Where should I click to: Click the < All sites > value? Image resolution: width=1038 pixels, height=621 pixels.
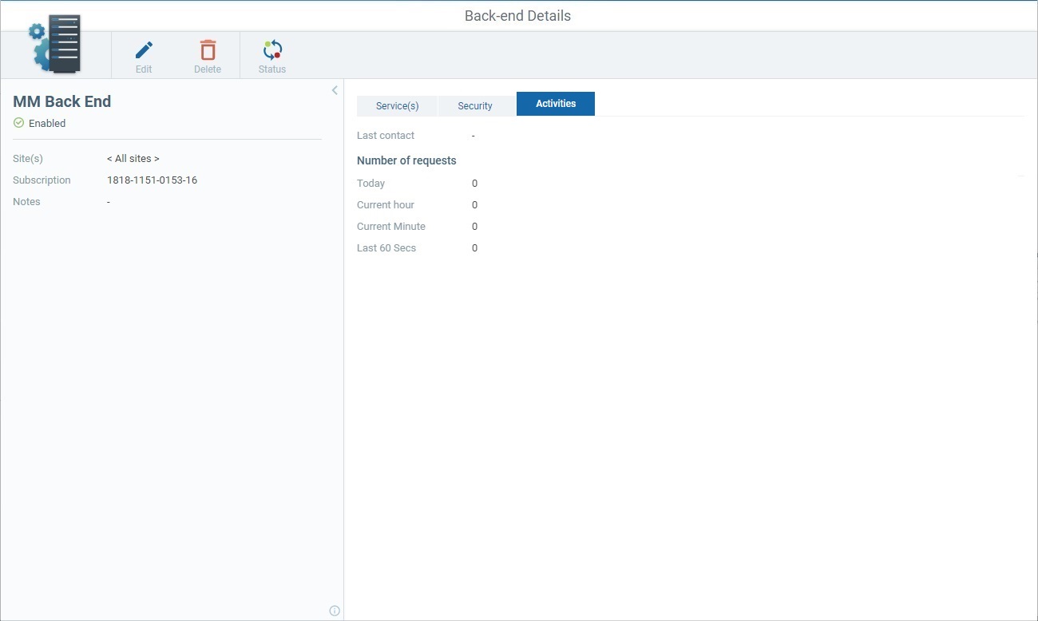[133, 158]
